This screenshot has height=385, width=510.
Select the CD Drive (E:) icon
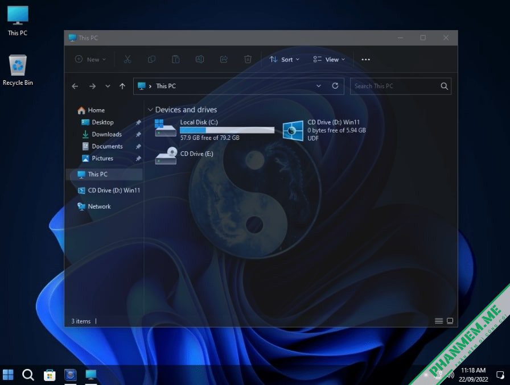tap(166, 156)
